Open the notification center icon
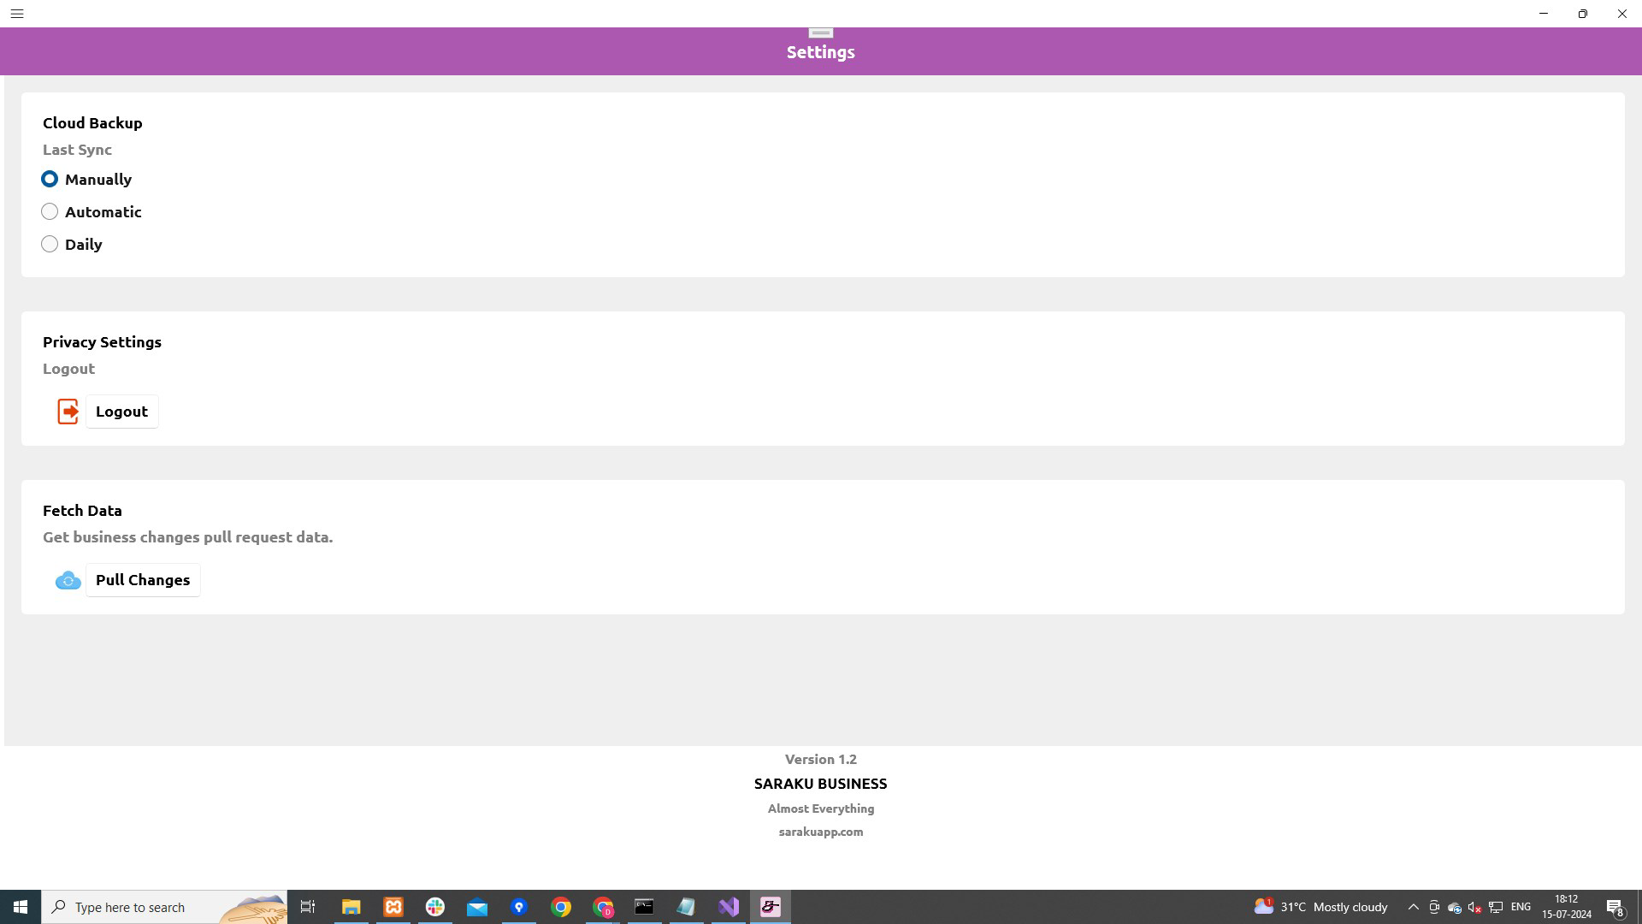Screen dimensions: 1642x924 pos(1615,907)
